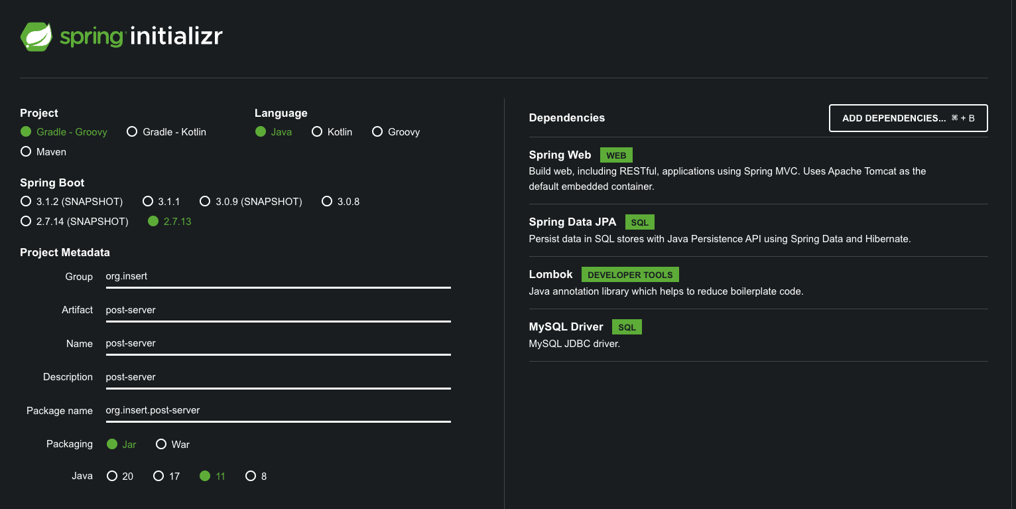This screenshot has width=1016, height=509.
Task: Click the Project section heading
Action: (39, 113)
